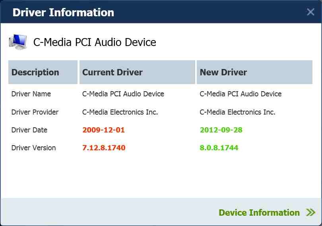Select the Description column header
Image resolution: width=322 pixels, height=226 pixels.
click(35, 72)
